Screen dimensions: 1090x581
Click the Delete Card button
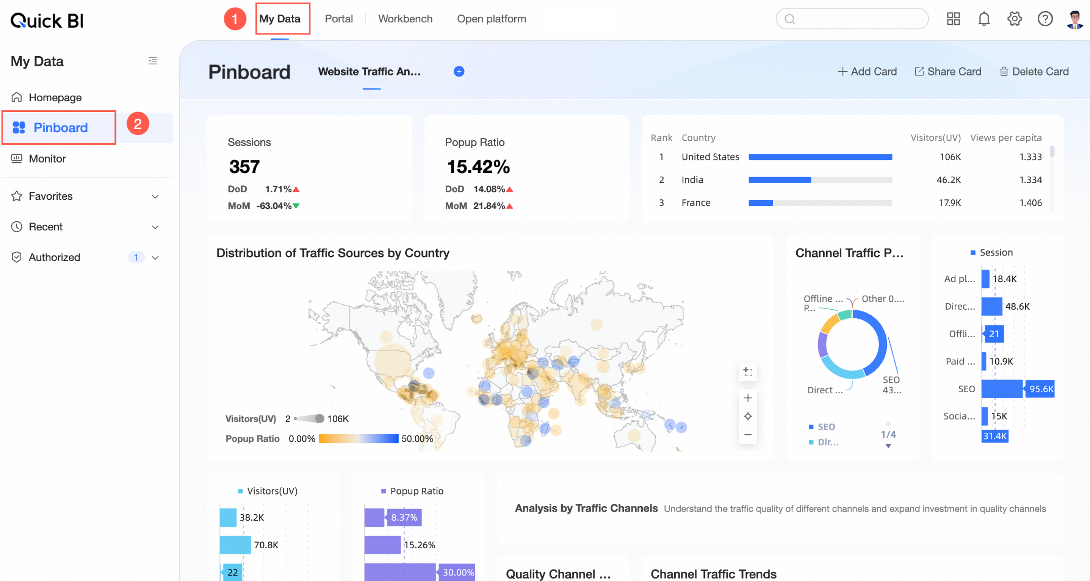click(x=1034, y=71)
